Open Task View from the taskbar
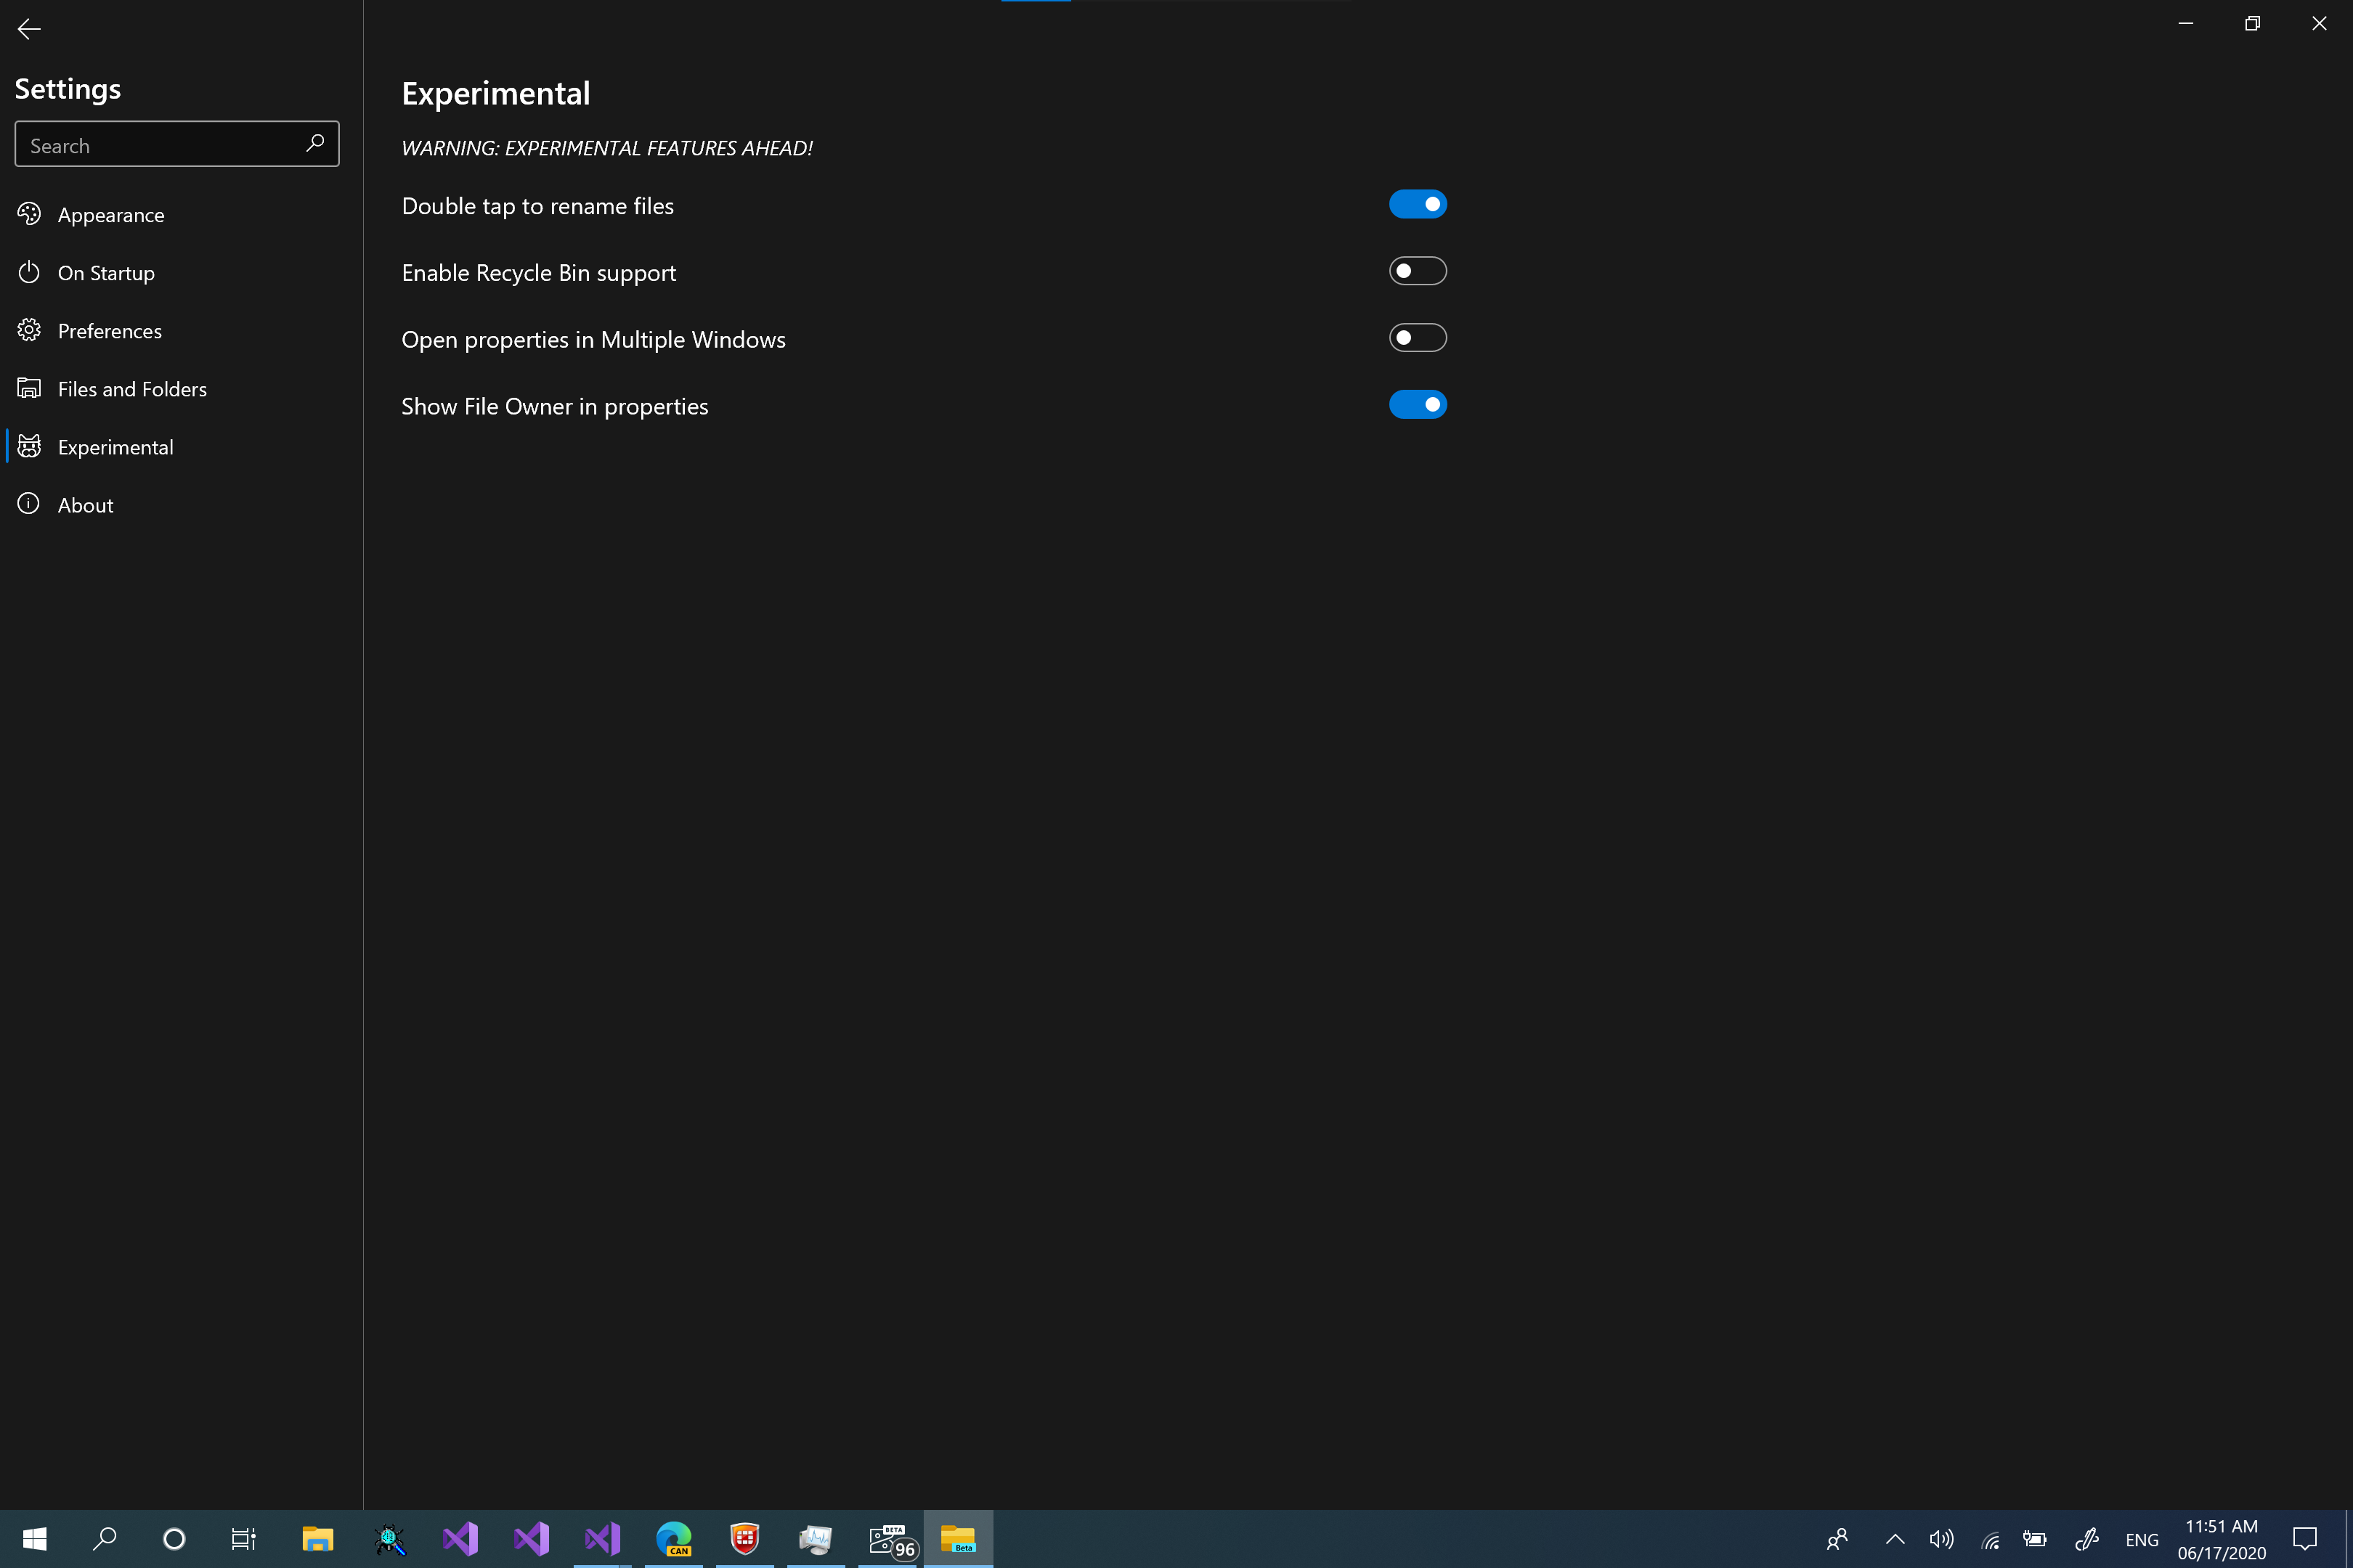 [243, 1539]
